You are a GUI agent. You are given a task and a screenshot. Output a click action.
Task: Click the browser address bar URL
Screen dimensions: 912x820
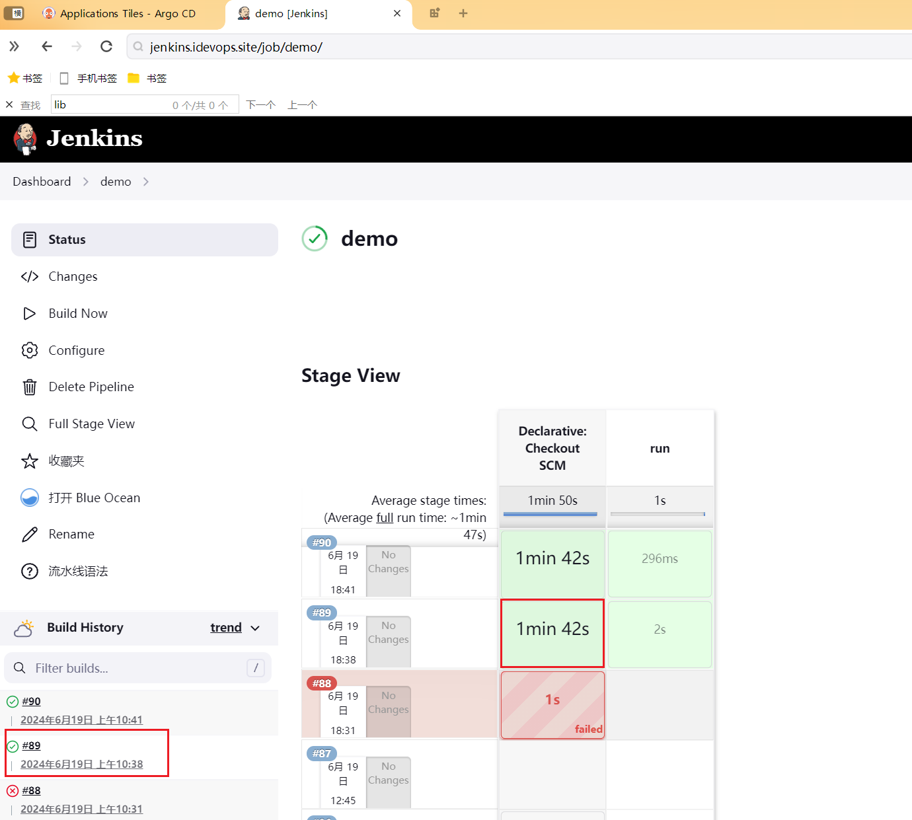[236, 47]
